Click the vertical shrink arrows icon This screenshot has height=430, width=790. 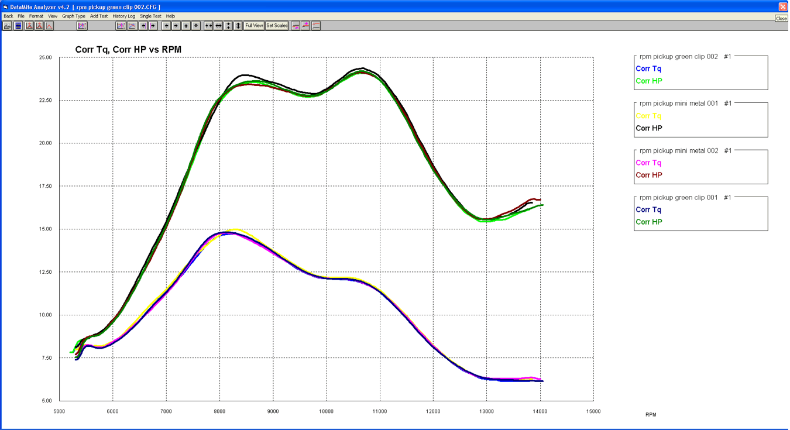tap(228, 26)
